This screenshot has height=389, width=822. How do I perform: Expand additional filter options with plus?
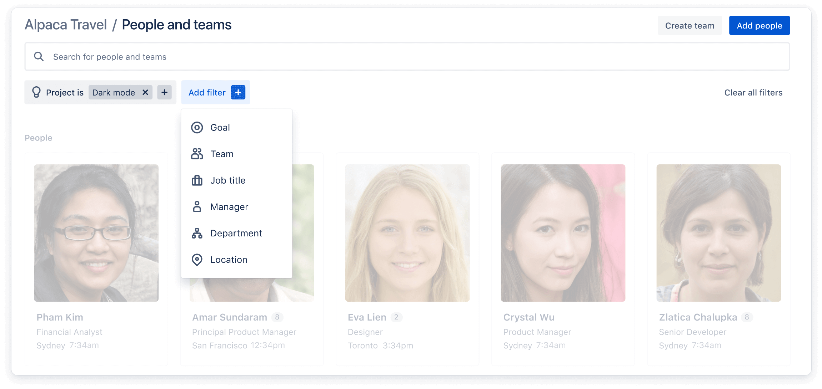238,92
